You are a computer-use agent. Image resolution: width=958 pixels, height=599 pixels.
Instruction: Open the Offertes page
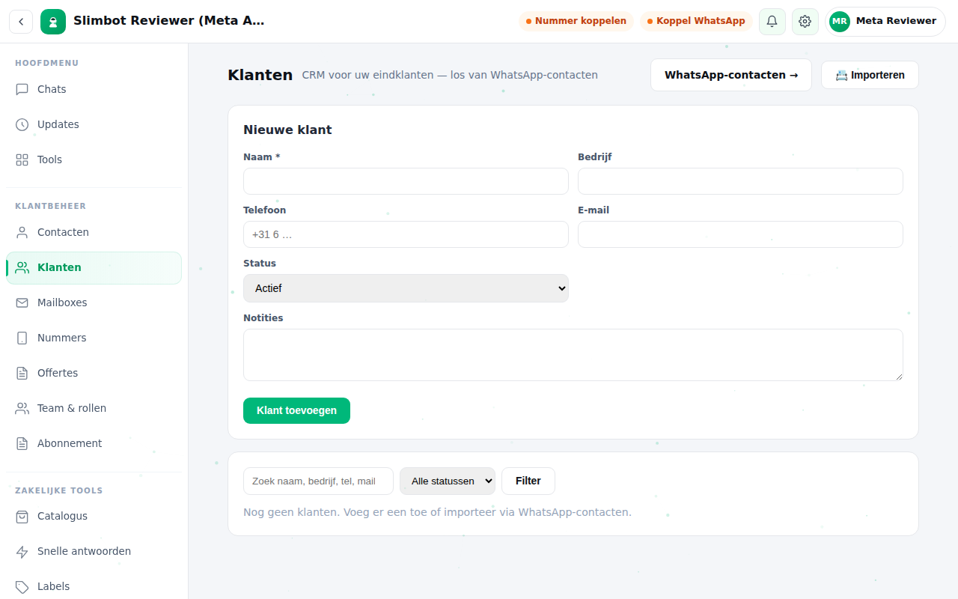[94, 373]
